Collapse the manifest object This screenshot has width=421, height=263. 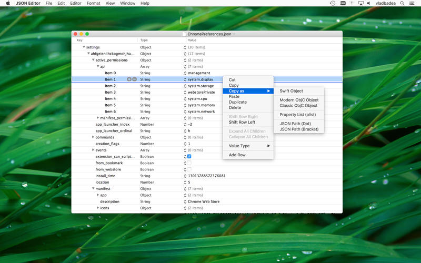click(93, 188)
